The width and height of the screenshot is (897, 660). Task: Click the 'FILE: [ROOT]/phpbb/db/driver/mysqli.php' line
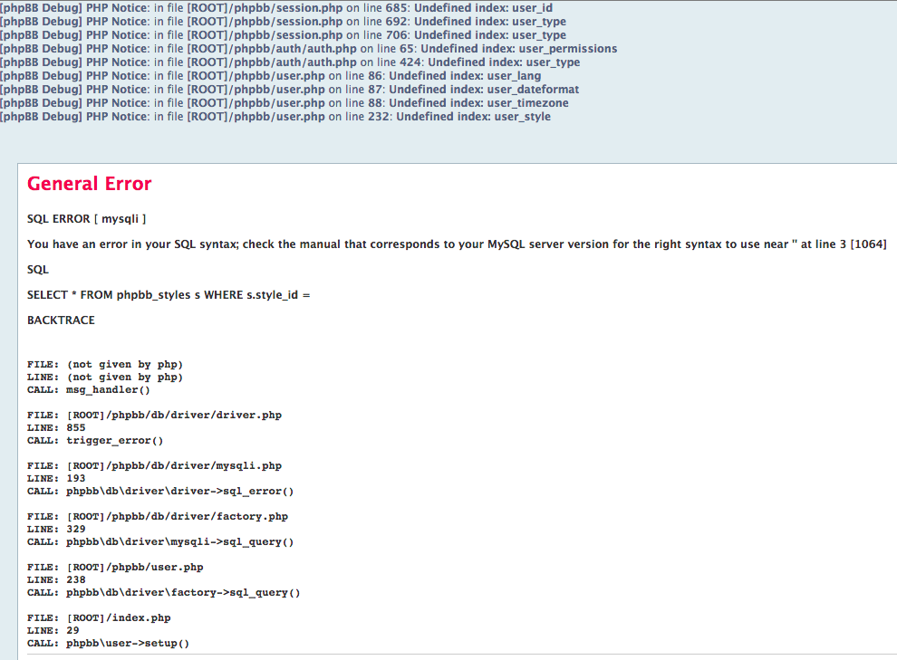pyautogui.click(x=154, y=465)
